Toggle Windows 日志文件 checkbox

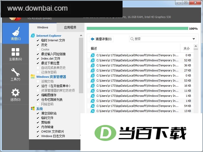[38, 136]
